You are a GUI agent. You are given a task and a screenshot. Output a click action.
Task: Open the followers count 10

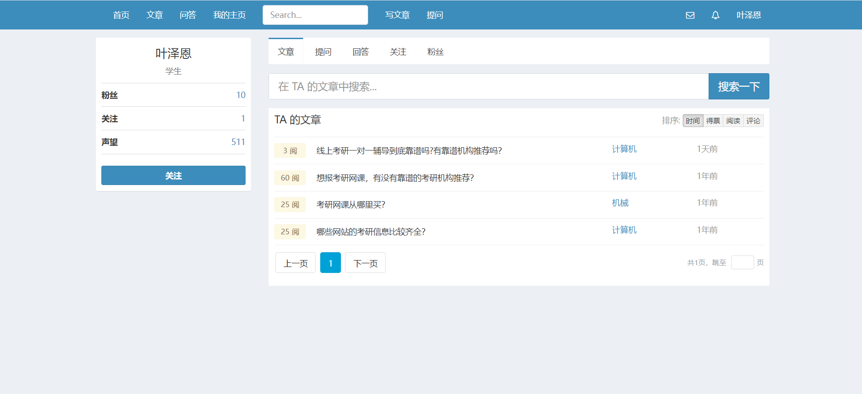click(241, 95)
